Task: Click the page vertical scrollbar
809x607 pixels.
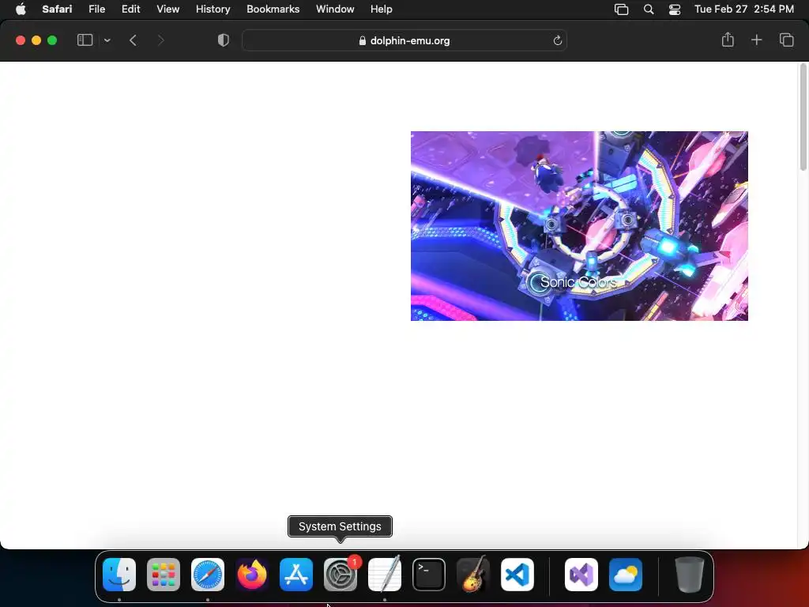Action: pyautogui.click(x=803, y=117)
